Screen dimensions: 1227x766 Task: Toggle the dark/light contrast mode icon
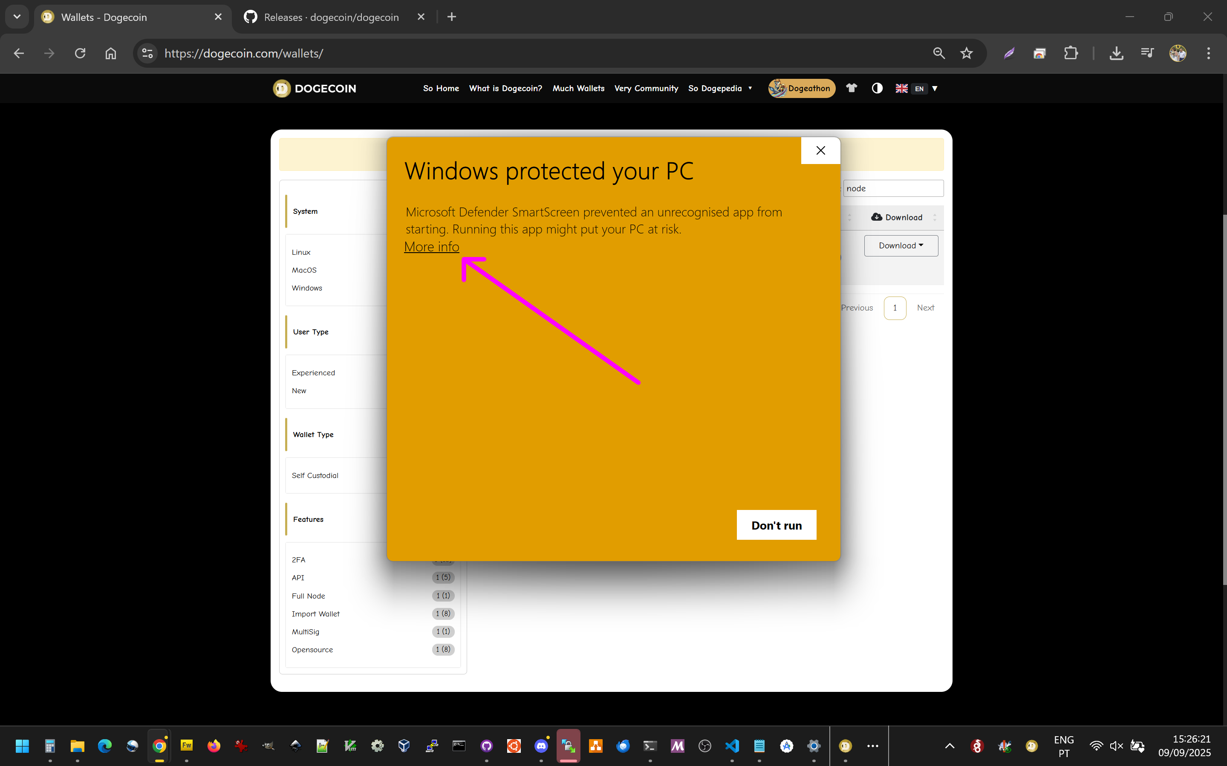click(x=877, y=88)
